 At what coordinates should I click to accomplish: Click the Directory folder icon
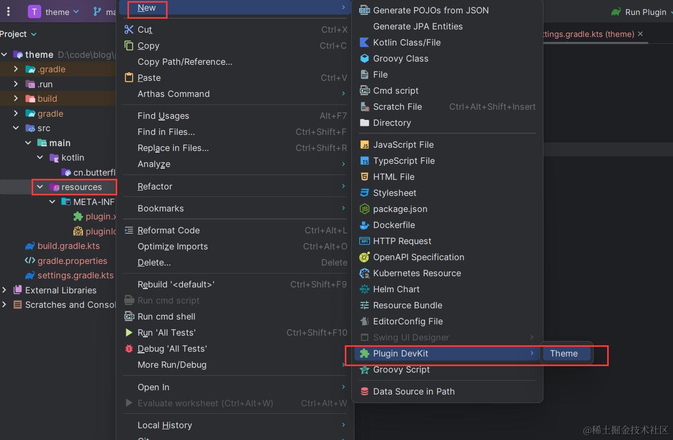365,123
